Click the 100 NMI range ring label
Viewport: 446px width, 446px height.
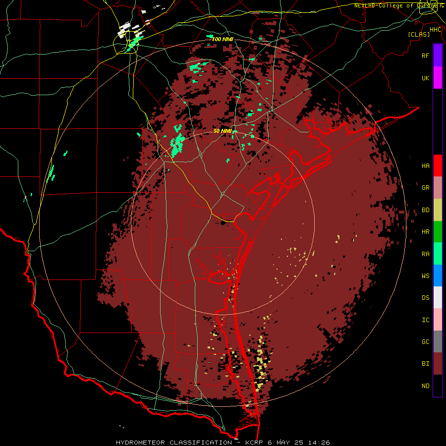223,39
